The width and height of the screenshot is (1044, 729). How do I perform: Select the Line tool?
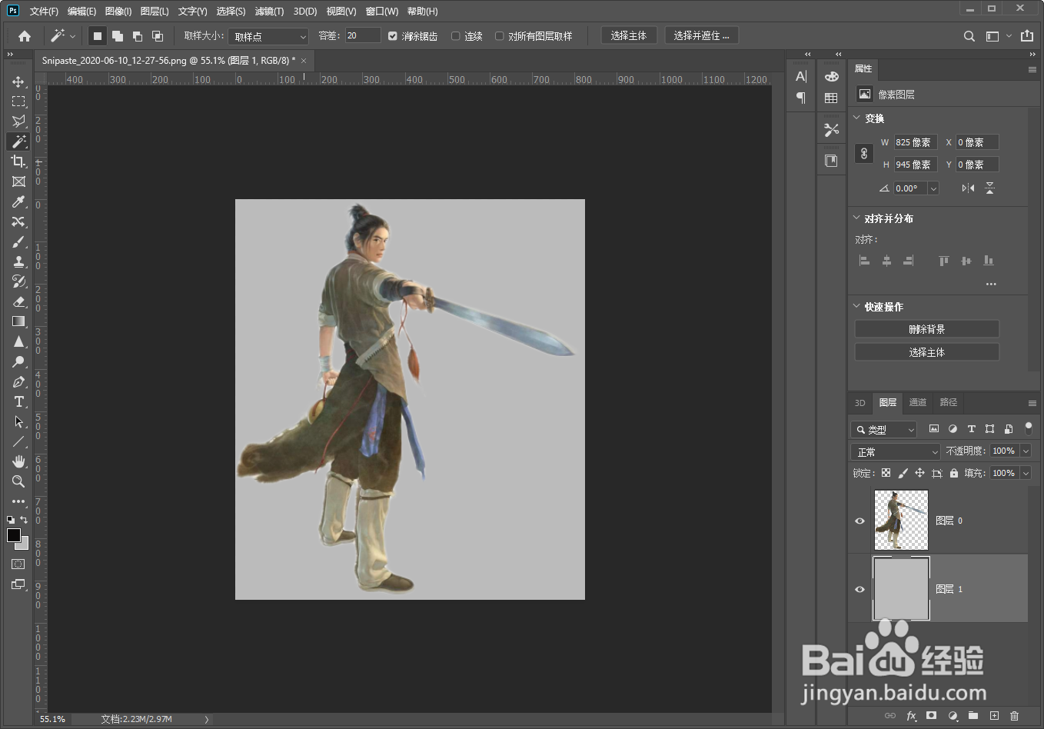18,441
